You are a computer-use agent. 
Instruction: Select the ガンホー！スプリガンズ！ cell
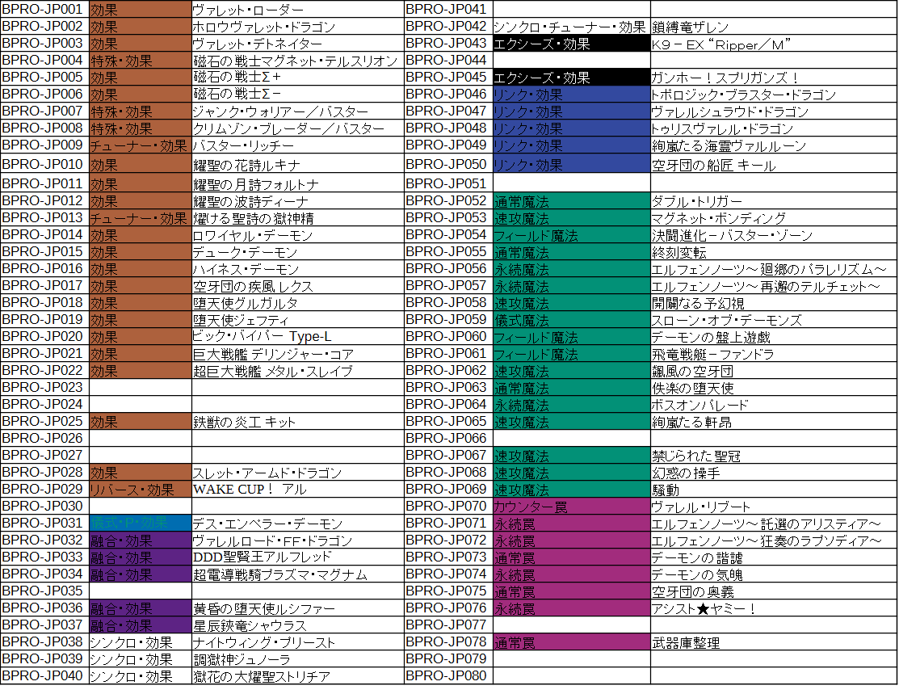click(x=773, y=78)
